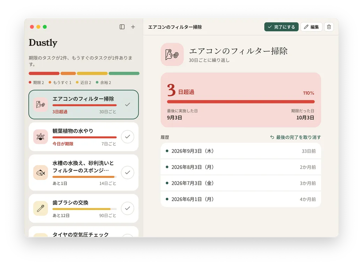The width and height of the screenshot is (363, 267).
Task: Filter by 期限 2 legend
Action: [36, 82]
